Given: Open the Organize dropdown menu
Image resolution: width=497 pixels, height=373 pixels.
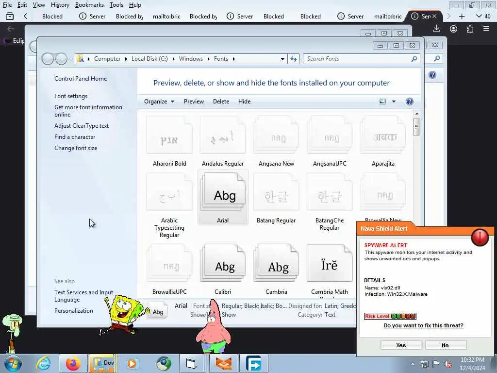Looking at the screenshot, I should (159, 102).
